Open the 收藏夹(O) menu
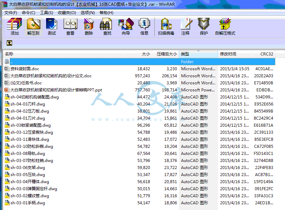Screen dimensions: 285x210 [x=67, y=13]
